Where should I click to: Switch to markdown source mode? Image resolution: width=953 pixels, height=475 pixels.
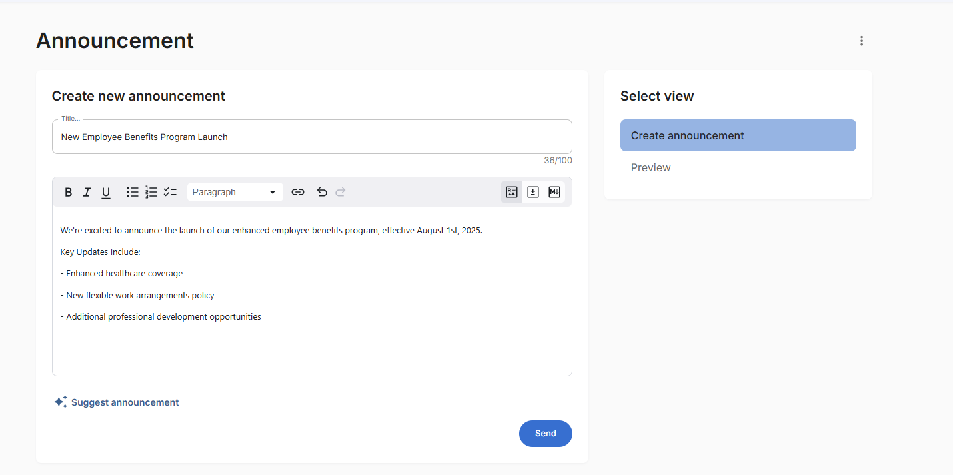(554, 192)
